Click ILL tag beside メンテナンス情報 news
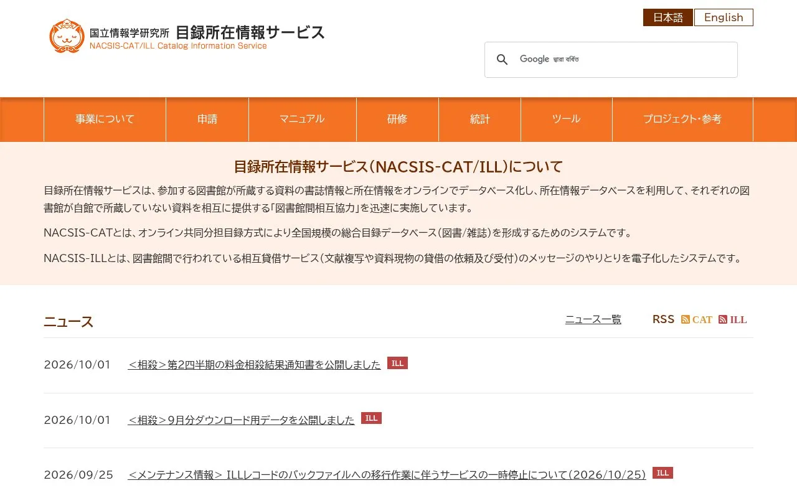 [x=663, y=472]
